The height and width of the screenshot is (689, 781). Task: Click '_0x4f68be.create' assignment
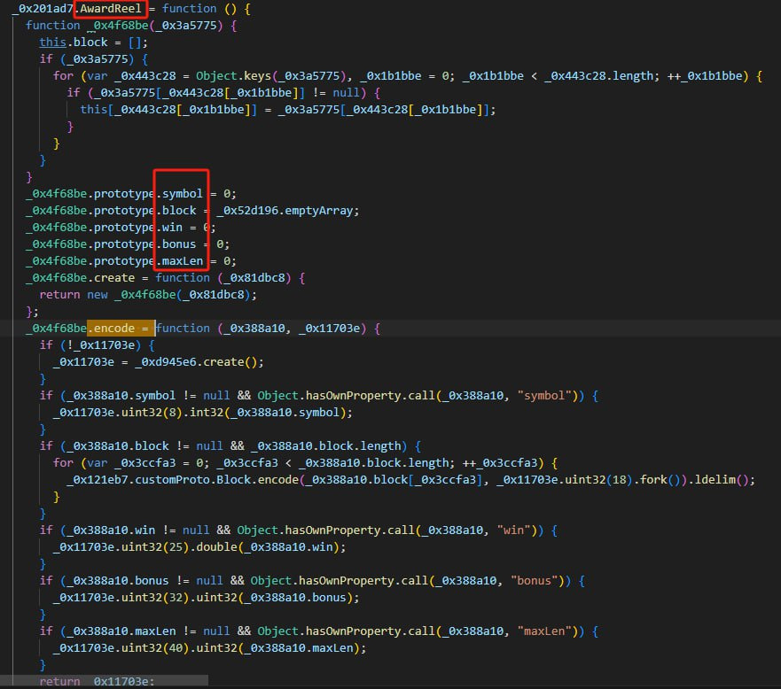80,277
